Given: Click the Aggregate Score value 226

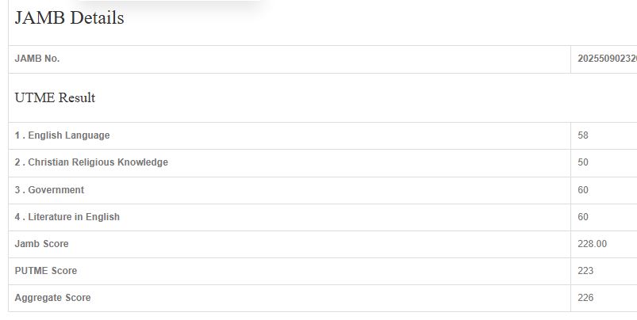Looking at the screenshot, I should tap(585, 298).
